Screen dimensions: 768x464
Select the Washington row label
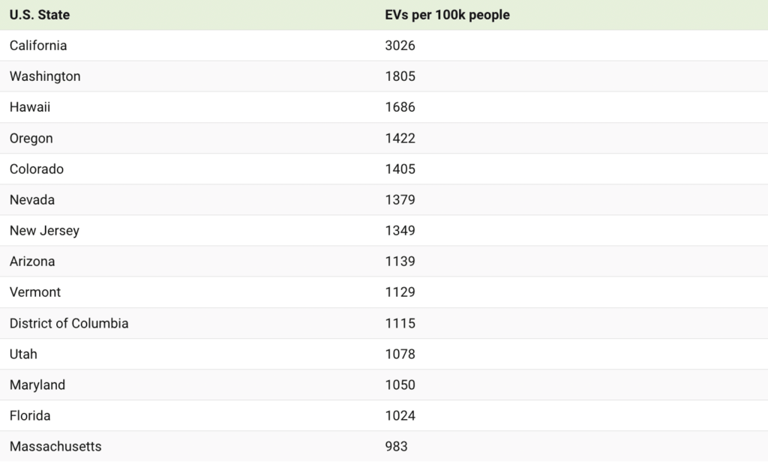[45, 76]
